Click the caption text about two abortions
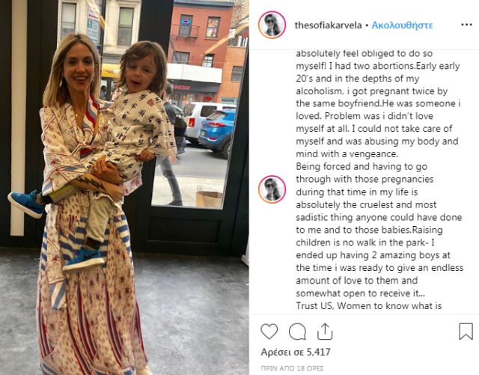 pos(377,66)
